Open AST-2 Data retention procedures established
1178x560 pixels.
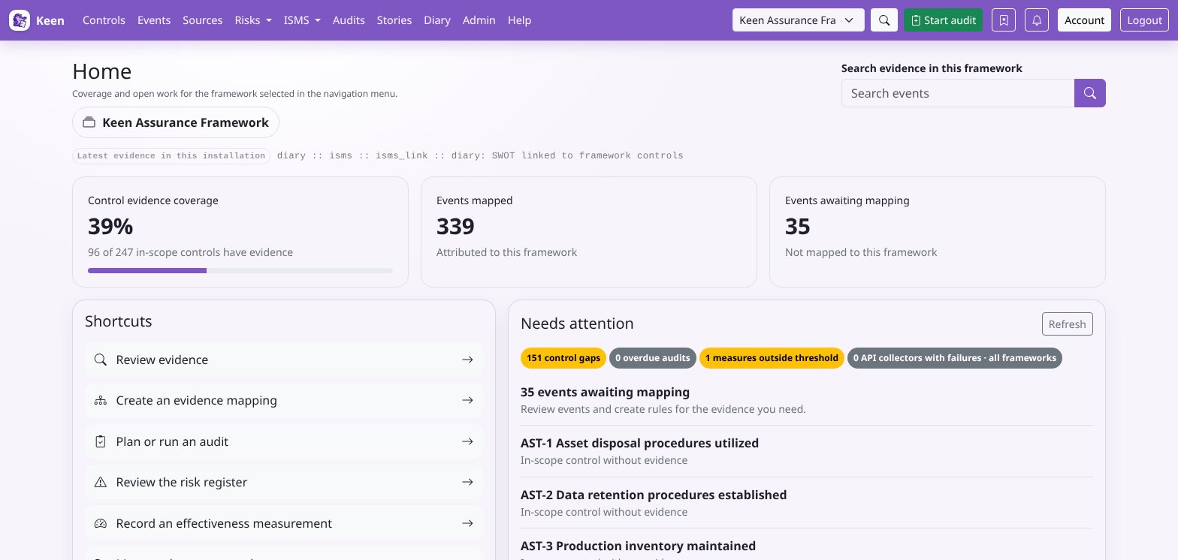pyautogui.click(x=654, y=495)
